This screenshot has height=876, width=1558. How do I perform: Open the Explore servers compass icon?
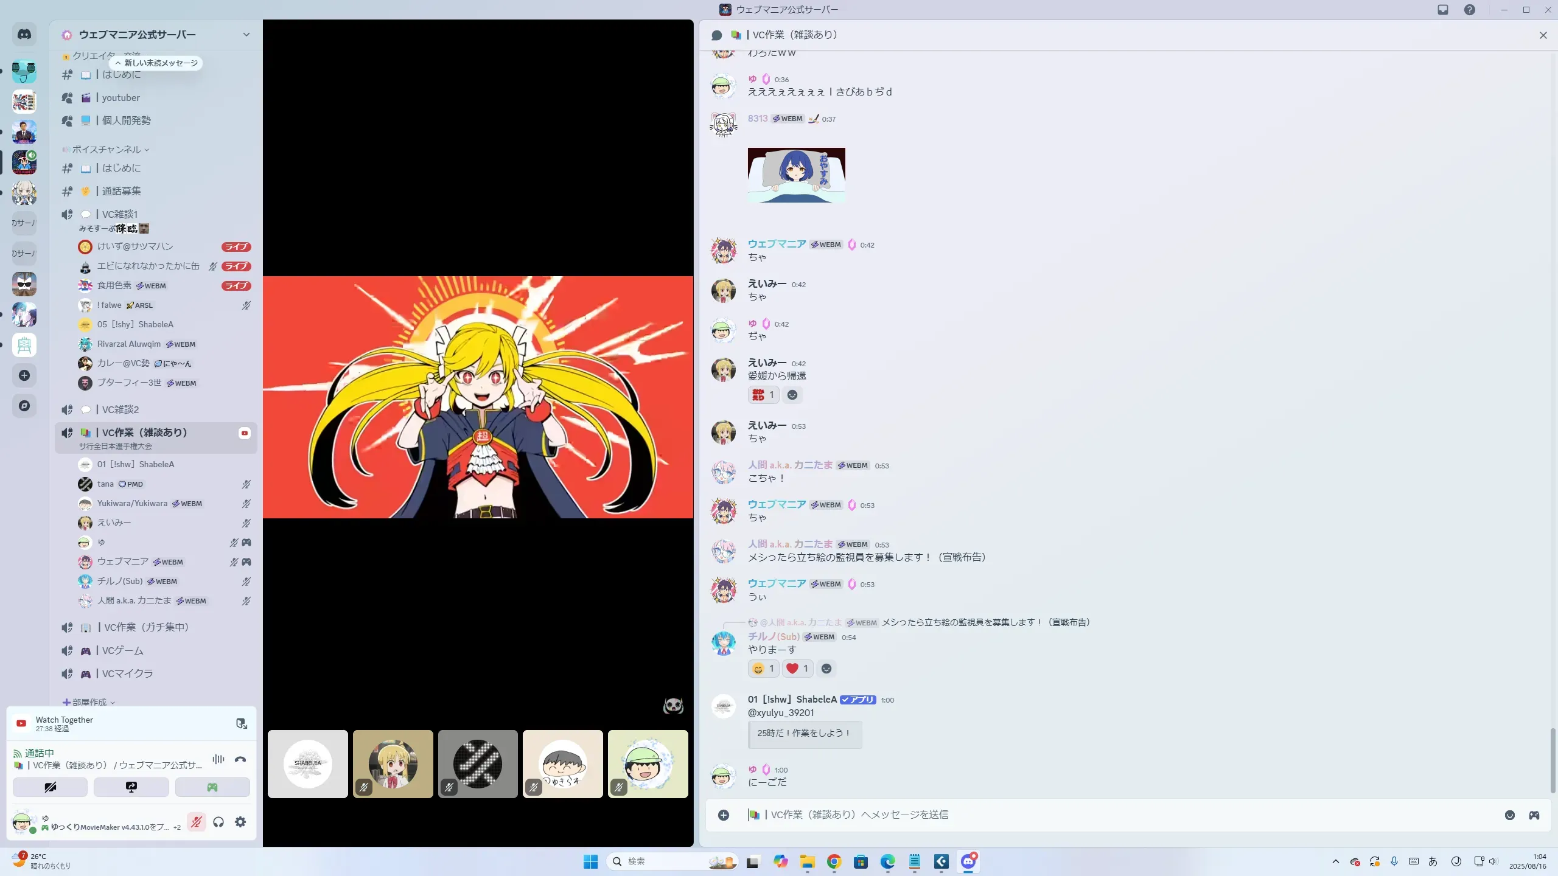24,406
